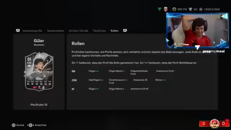Click the coins balance icon
231x130 pixels.
(x=174, y=9)
